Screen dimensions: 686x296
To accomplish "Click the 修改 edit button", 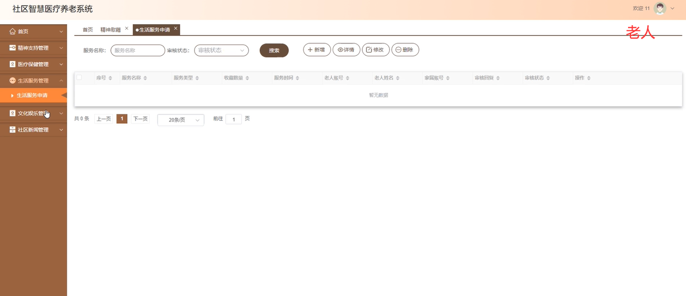I will click(x=376, y=49).
